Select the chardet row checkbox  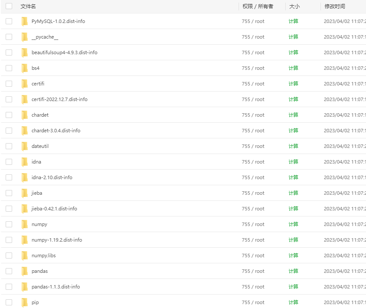[x=9, y=115]
